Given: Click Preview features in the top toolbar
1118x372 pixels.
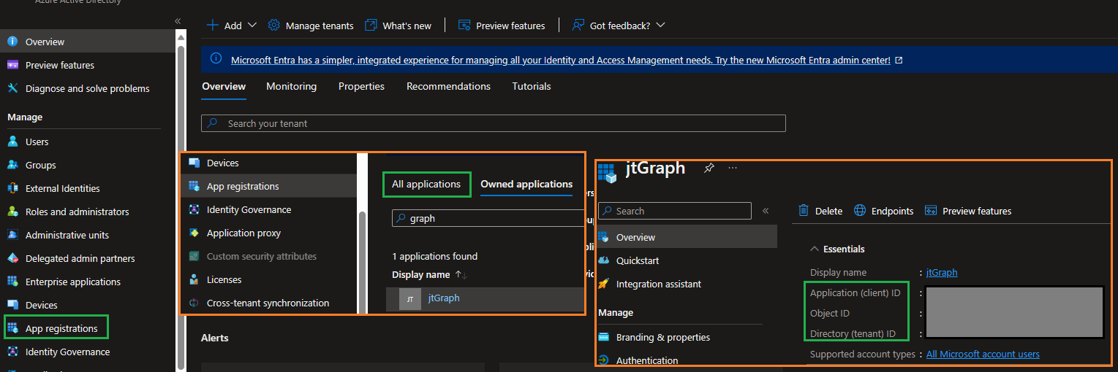Looking at the screenshot, I should (x=502, y=26).
